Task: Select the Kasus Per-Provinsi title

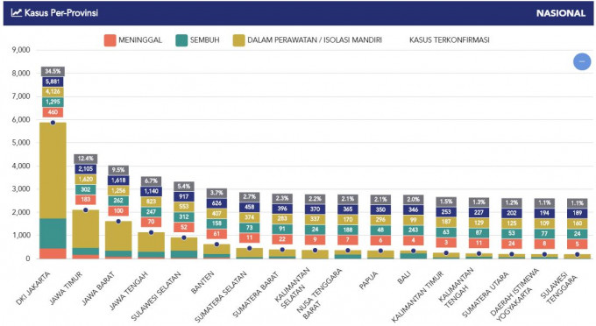Action: click(x=61, y=13)
